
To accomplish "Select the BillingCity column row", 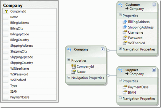I will pyautogui.click(x=29, y=29).
